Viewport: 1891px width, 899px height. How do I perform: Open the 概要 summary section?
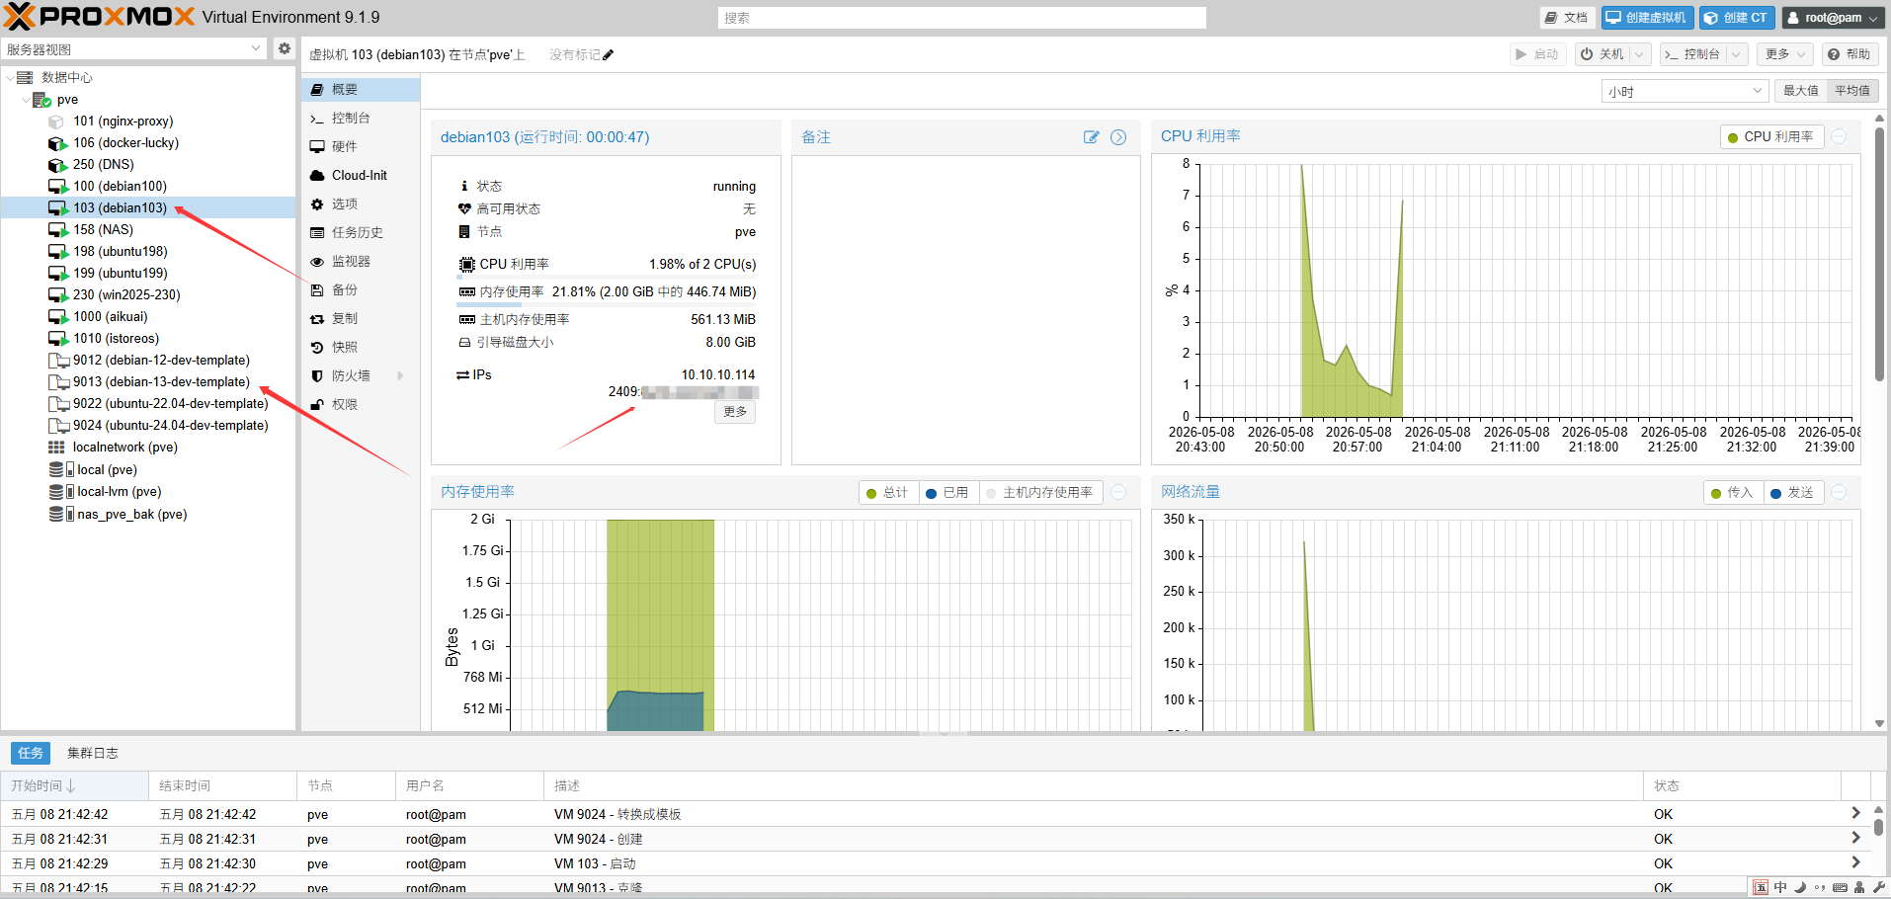(361, 89)
